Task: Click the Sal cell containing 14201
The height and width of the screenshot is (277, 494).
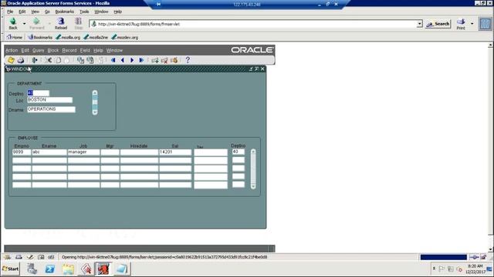Action: pyautogui.click(x=175, y=152)
